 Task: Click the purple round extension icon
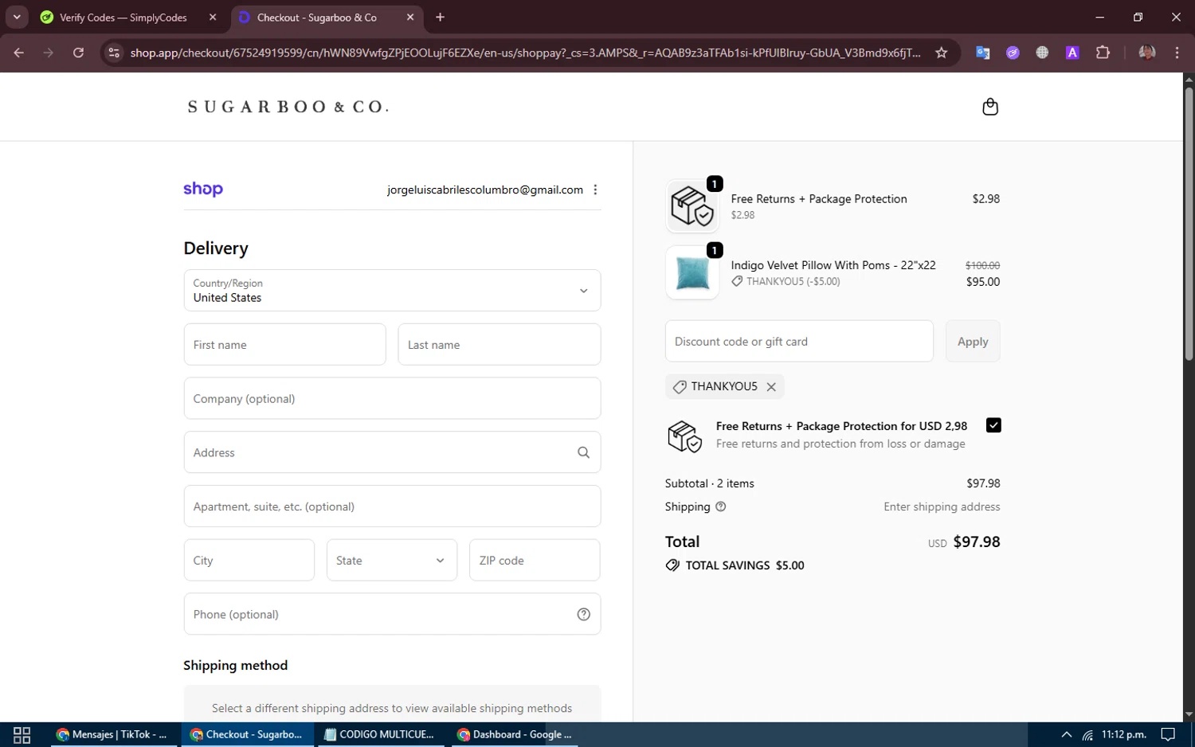[x=1013, y=53]
